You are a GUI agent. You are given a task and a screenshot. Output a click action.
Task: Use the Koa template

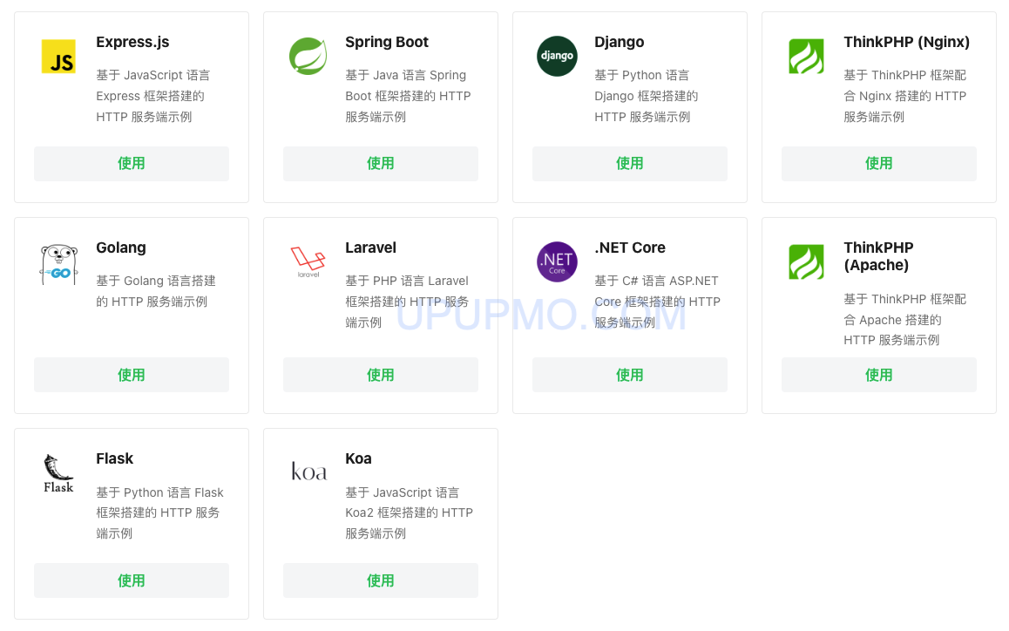[380, 580]
